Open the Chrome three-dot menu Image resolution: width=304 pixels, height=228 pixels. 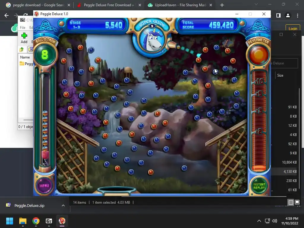point(297,15)
